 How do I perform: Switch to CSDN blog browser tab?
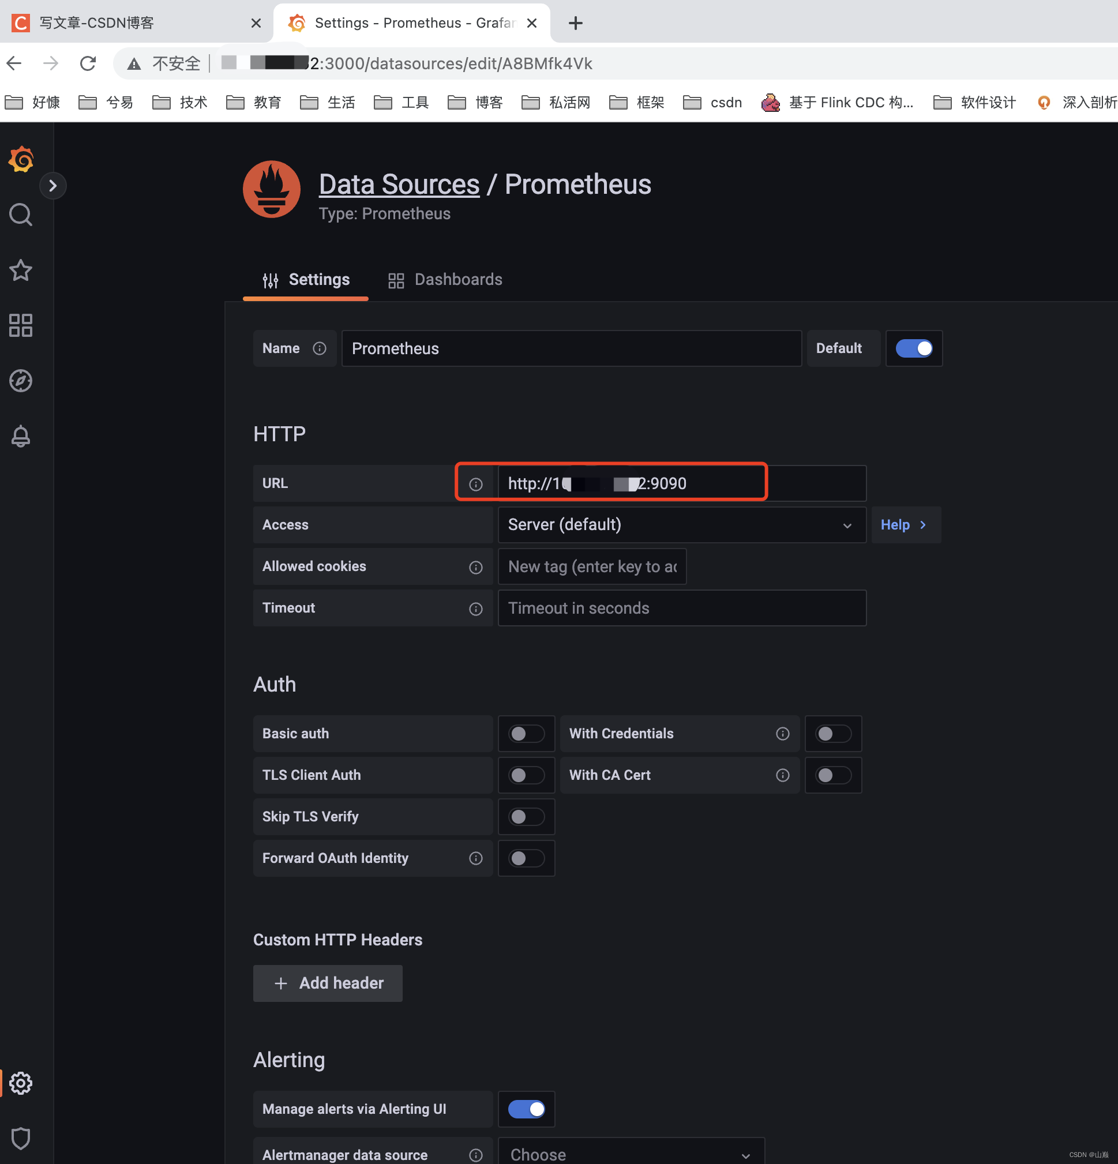pyautogui.click(x=137, y=23)
